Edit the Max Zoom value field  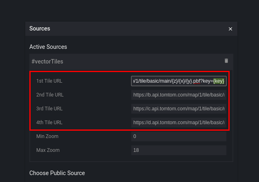[179, 150]
